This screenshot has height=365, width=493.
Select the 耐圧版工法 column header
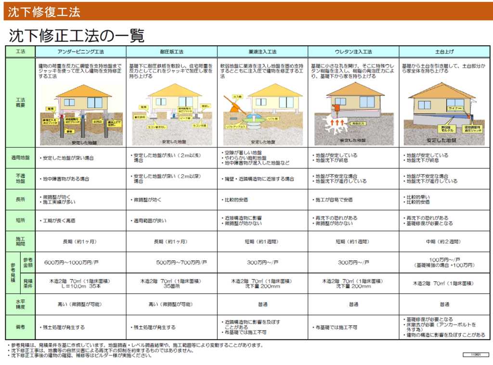coord(171,52)
